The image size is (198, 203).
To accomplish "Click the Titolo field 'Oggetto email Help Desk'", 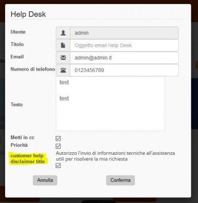I will pos(124,45).
